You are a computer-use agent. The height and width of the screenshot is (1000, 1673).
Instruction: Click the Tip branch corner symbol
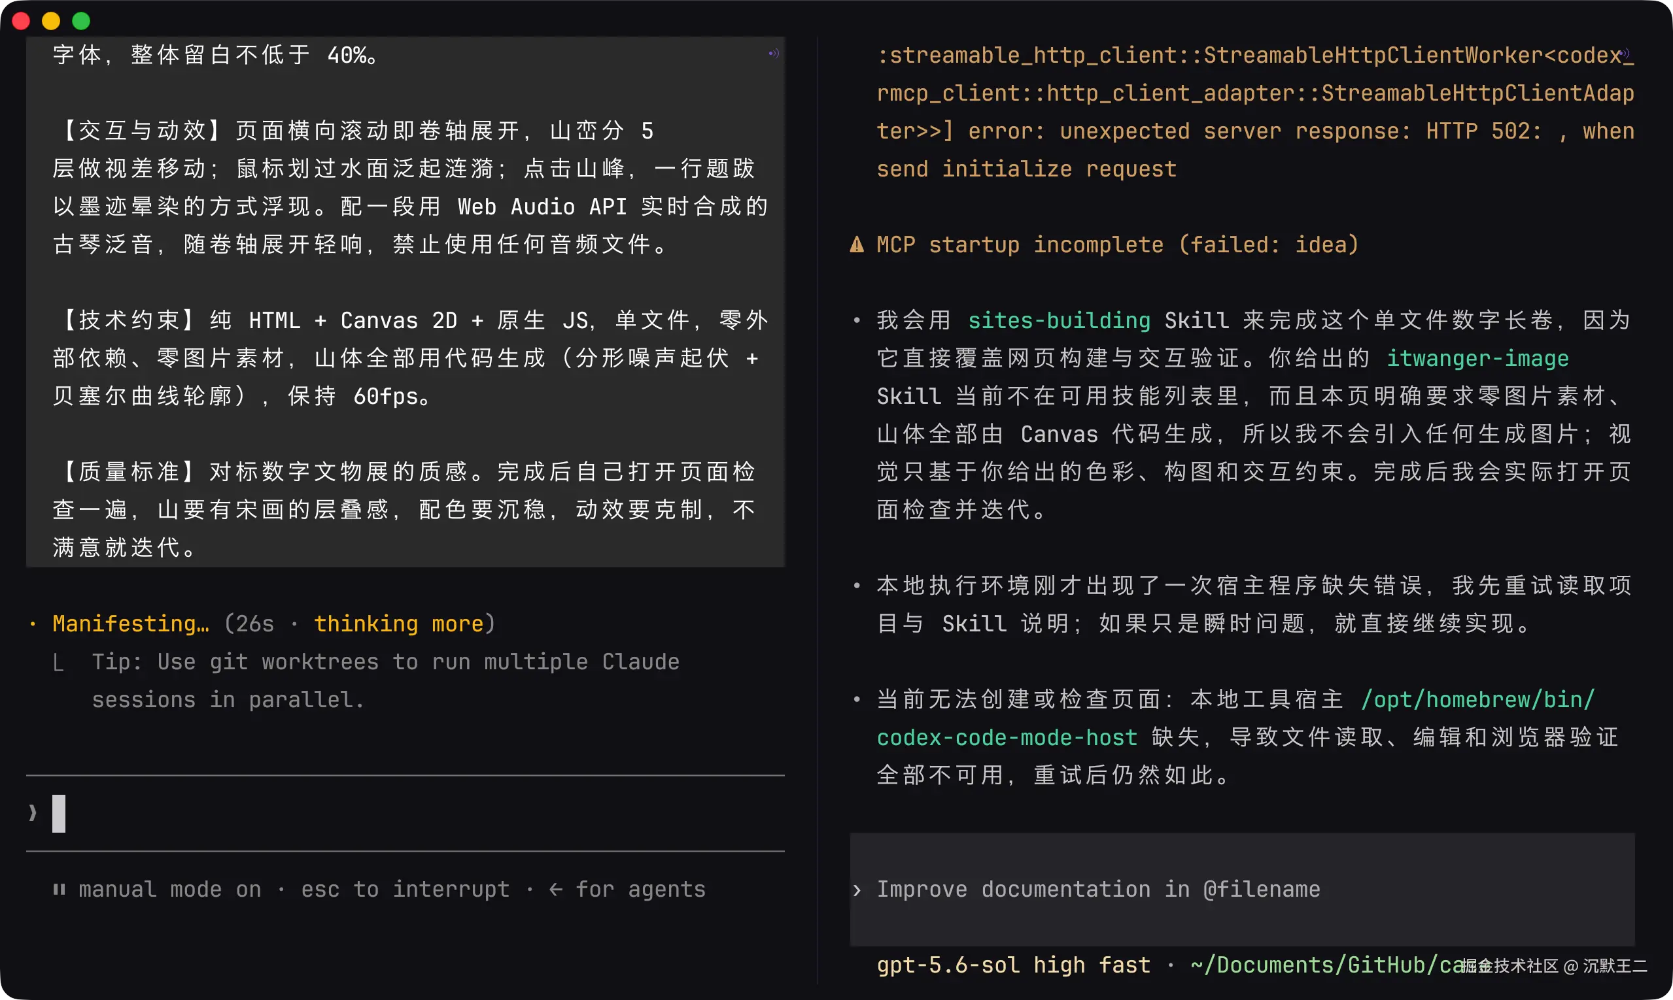(59, 663)
